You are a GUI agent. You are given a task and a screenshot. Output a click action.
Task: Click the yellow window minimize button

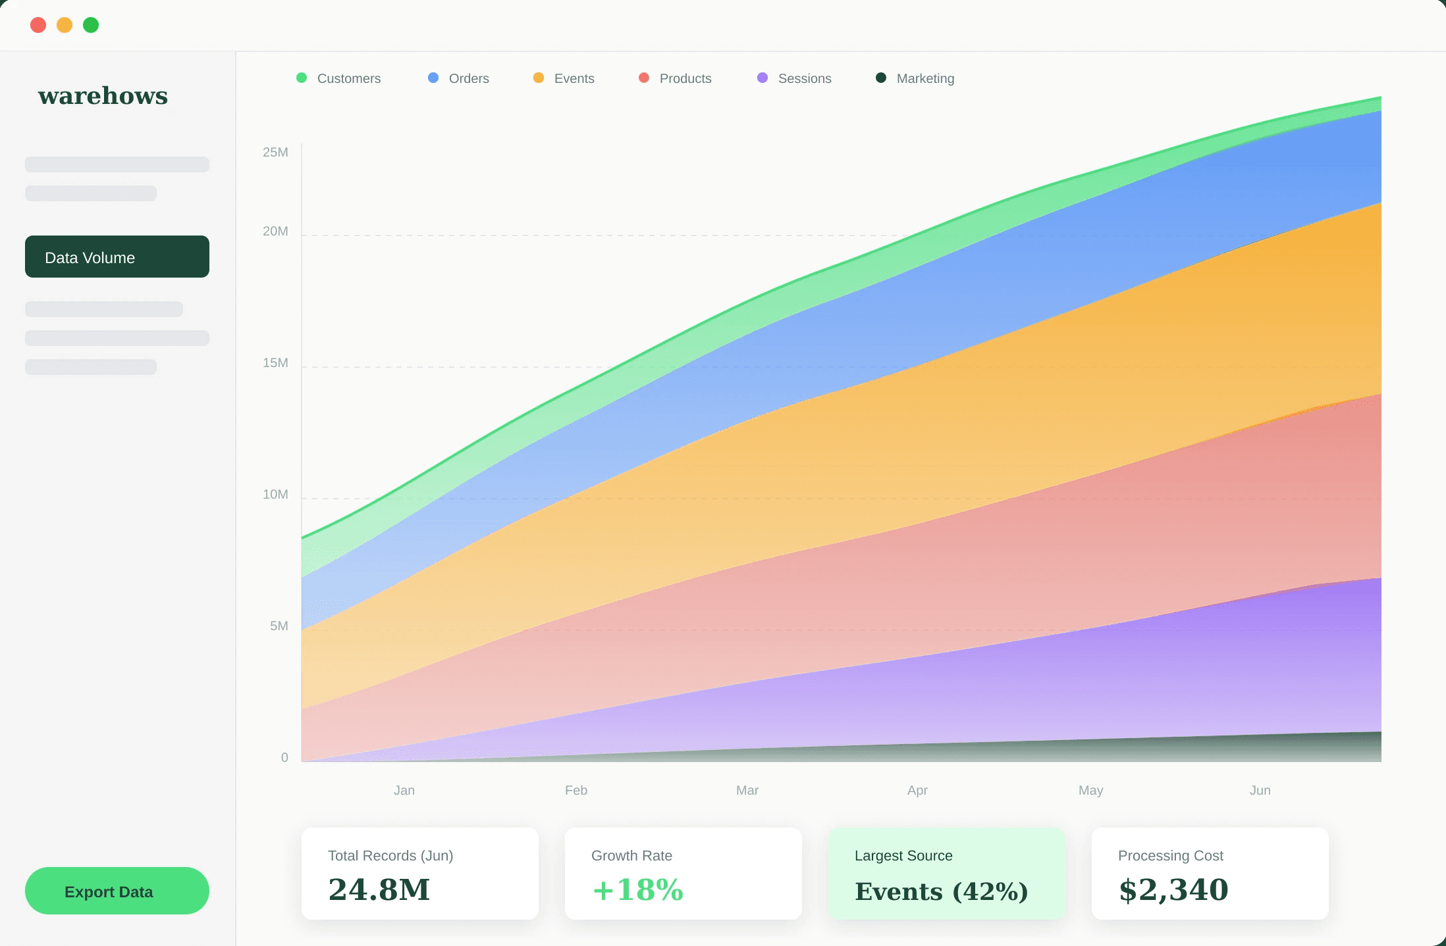[x=65, y=25]
